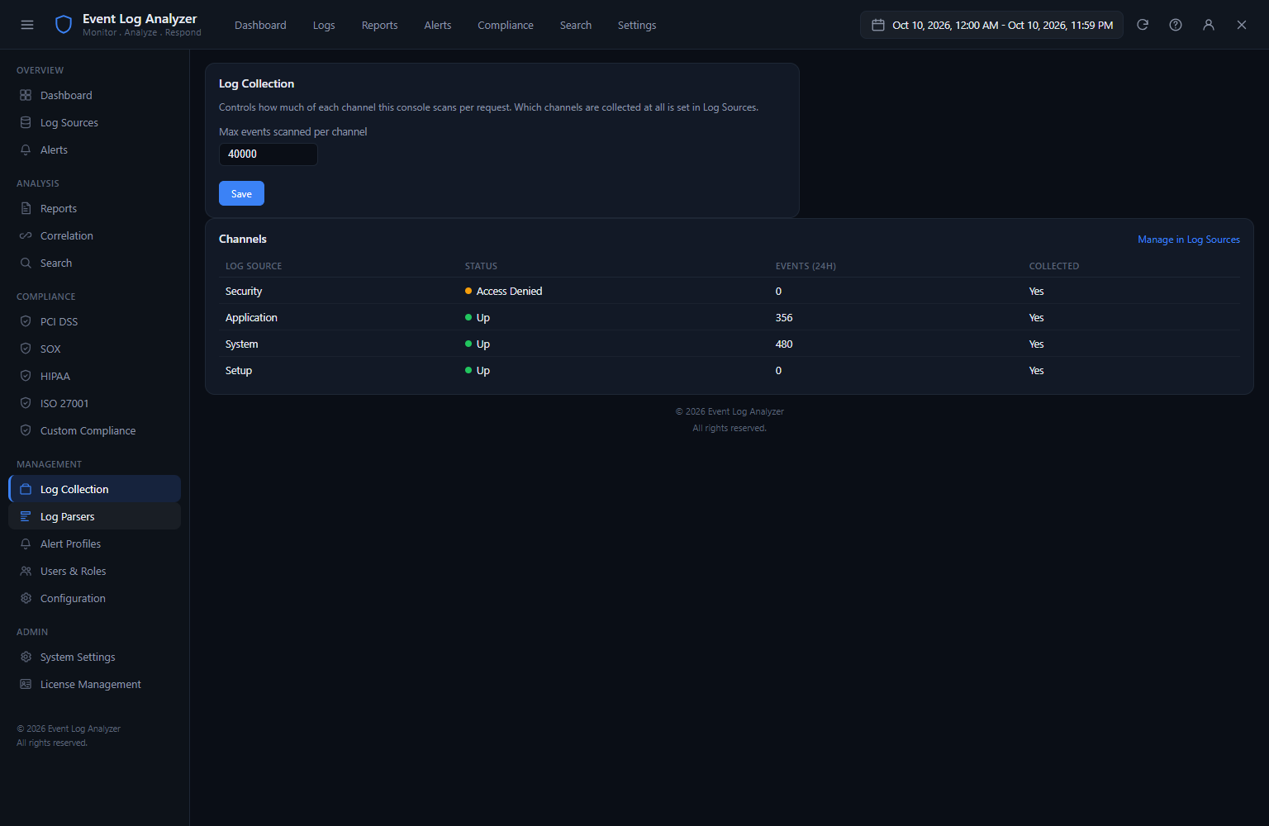Viewport: 1269px width, 826px height.
Task: Click the STATUS column header
Action: coord(481,266)
